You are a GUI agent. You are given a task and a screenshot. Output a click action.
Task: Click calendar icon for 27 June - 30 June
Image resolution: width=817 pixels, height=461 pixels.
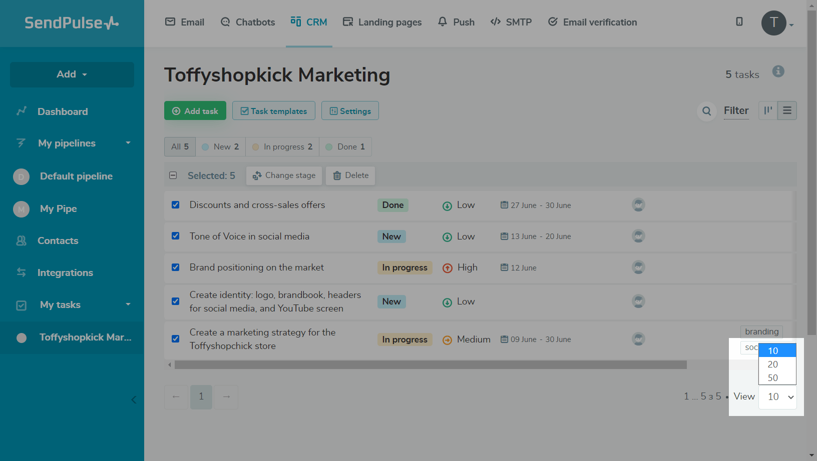(504, 204)
